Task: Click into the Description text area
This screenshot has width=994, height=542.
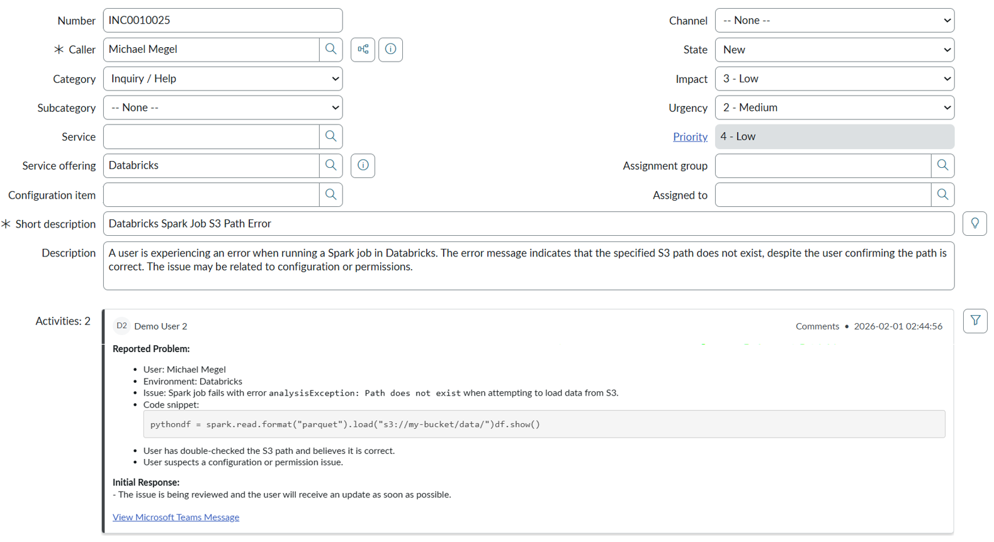Action: click(x=529, y=266)
